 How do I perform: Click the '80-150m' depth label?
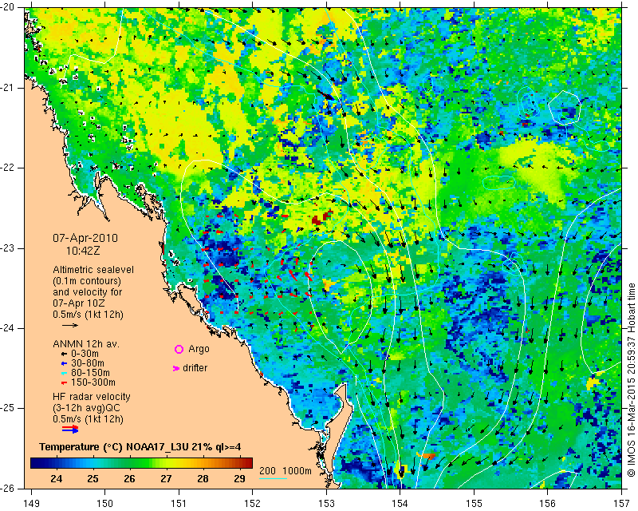tap(90, 373)
